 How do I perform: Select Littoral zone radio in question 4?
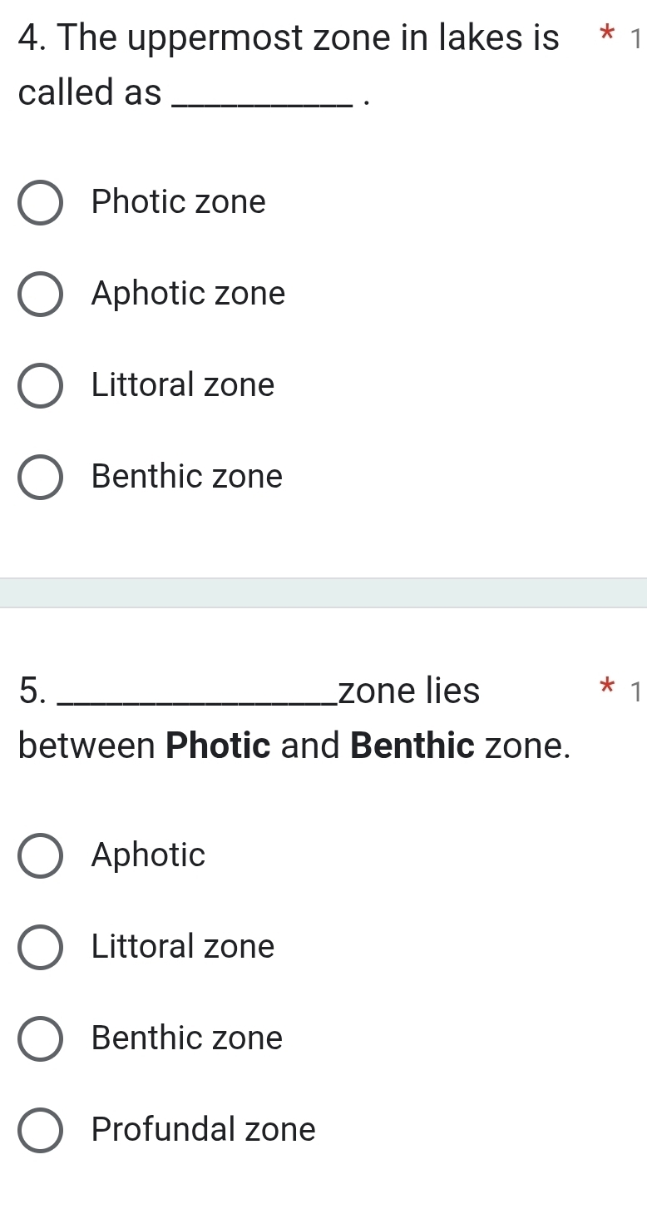[x=40, y=385]
